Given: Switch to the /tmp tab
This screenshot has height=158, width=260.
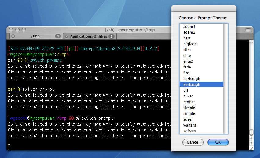Looking at the screenshot, I should coord(36,36).
